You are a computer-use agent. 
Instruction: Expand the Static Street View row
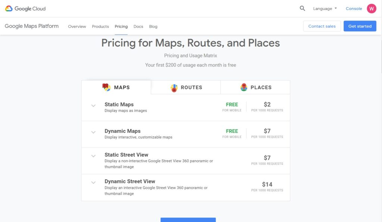click(93, 156)
